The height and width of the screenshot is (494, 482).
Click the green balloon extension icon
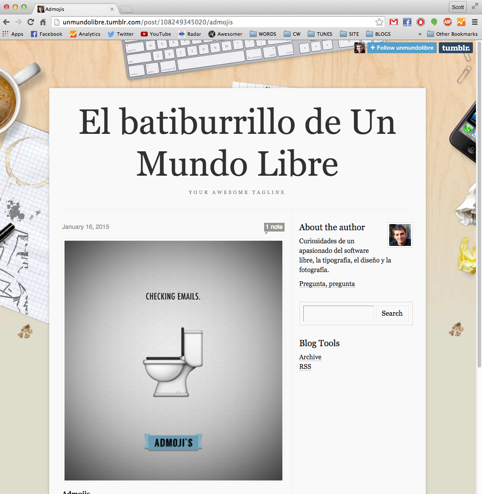(434, 22)
